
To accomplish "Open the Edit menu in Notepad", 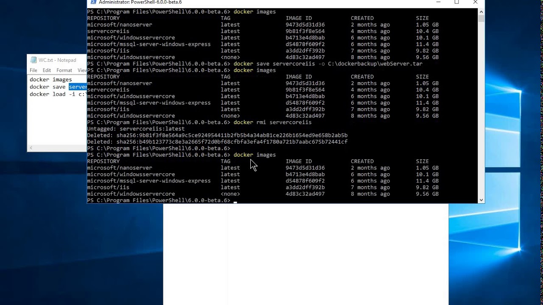I will click(x=47, y=70).
